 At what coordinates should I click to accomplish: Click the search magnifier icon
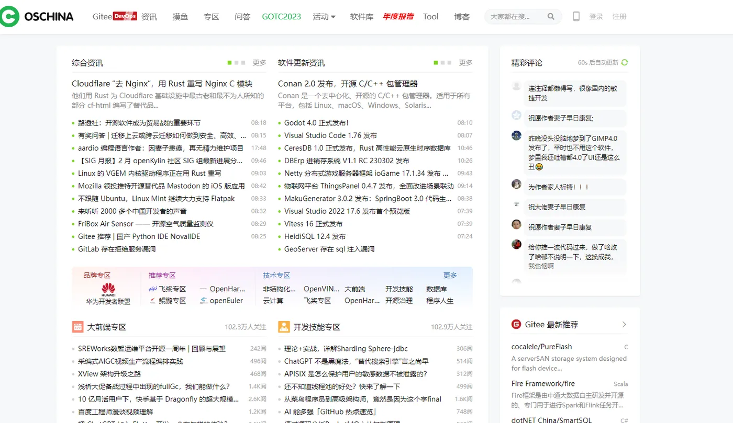pos(551,17)
